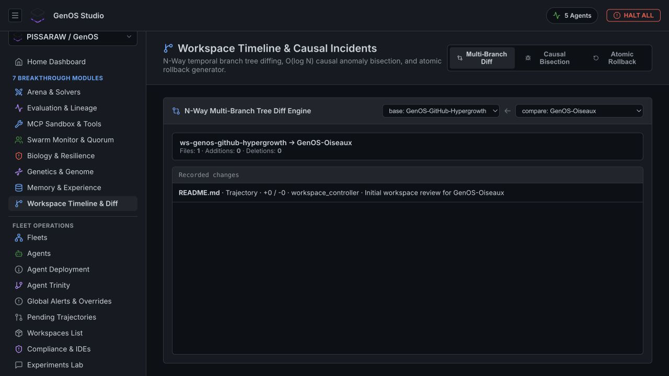Open Home Dashboard house icon
Screen dimensions: 669x376
(x=19, y=62)
